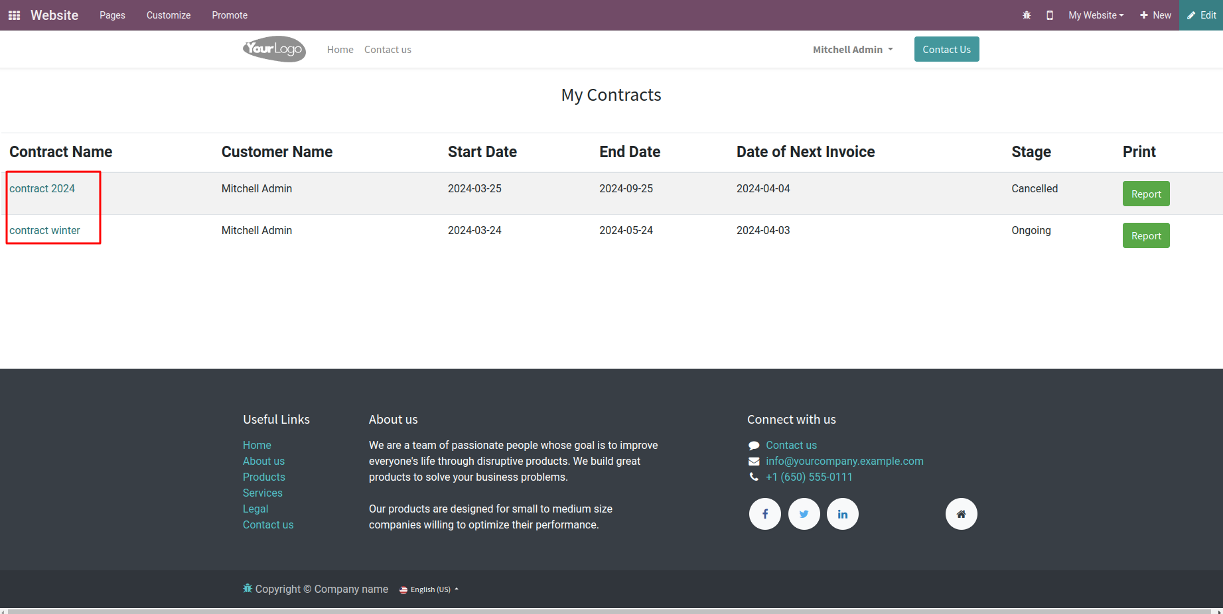Click Report button for contract winter
This screenshot has height=614, width=1223.
(x=1145, y=236)
